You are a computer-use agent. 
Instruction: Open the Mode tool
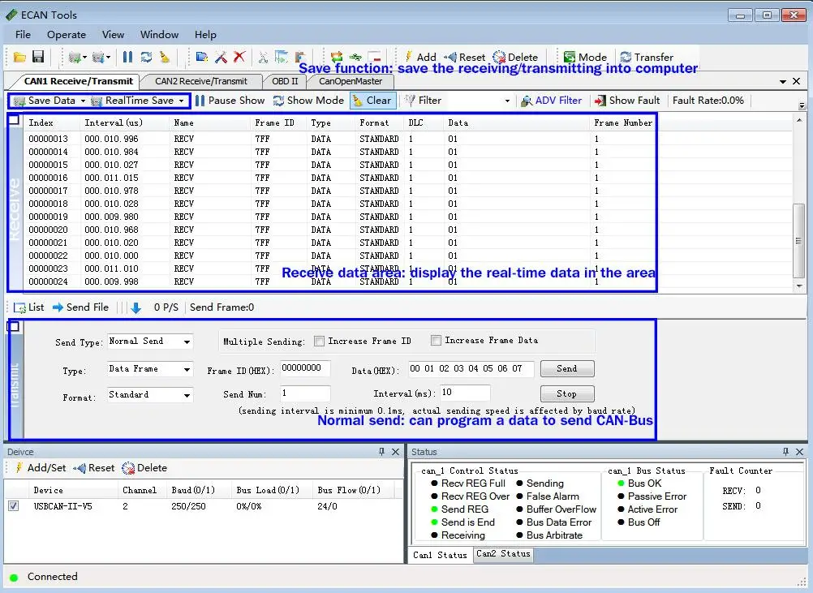click(x=585, y=57)
